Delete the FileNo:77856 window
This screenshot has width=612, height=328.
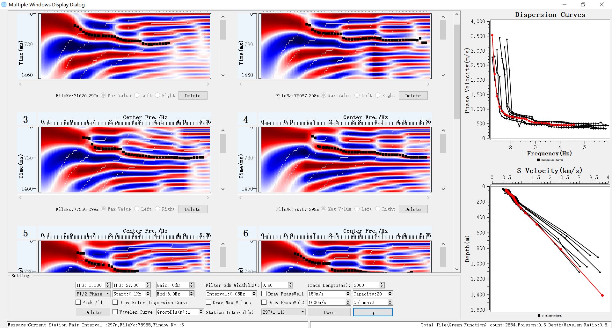point(193,209)
